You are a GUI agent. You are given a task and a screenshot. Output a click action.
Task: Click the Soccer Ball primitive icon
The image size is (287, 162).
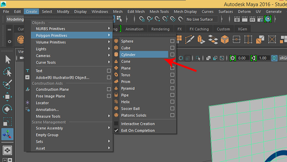[x=116, y=109]
